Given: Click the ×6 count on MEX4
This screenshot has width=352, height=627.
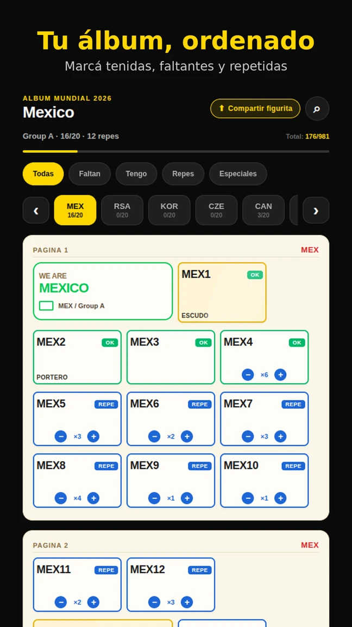Looking at the screenshot, I should pos(264,374).
